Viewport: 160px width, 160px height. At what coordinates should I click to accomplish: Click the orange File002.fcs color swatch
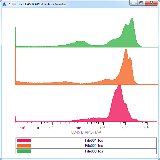(24, 146)
